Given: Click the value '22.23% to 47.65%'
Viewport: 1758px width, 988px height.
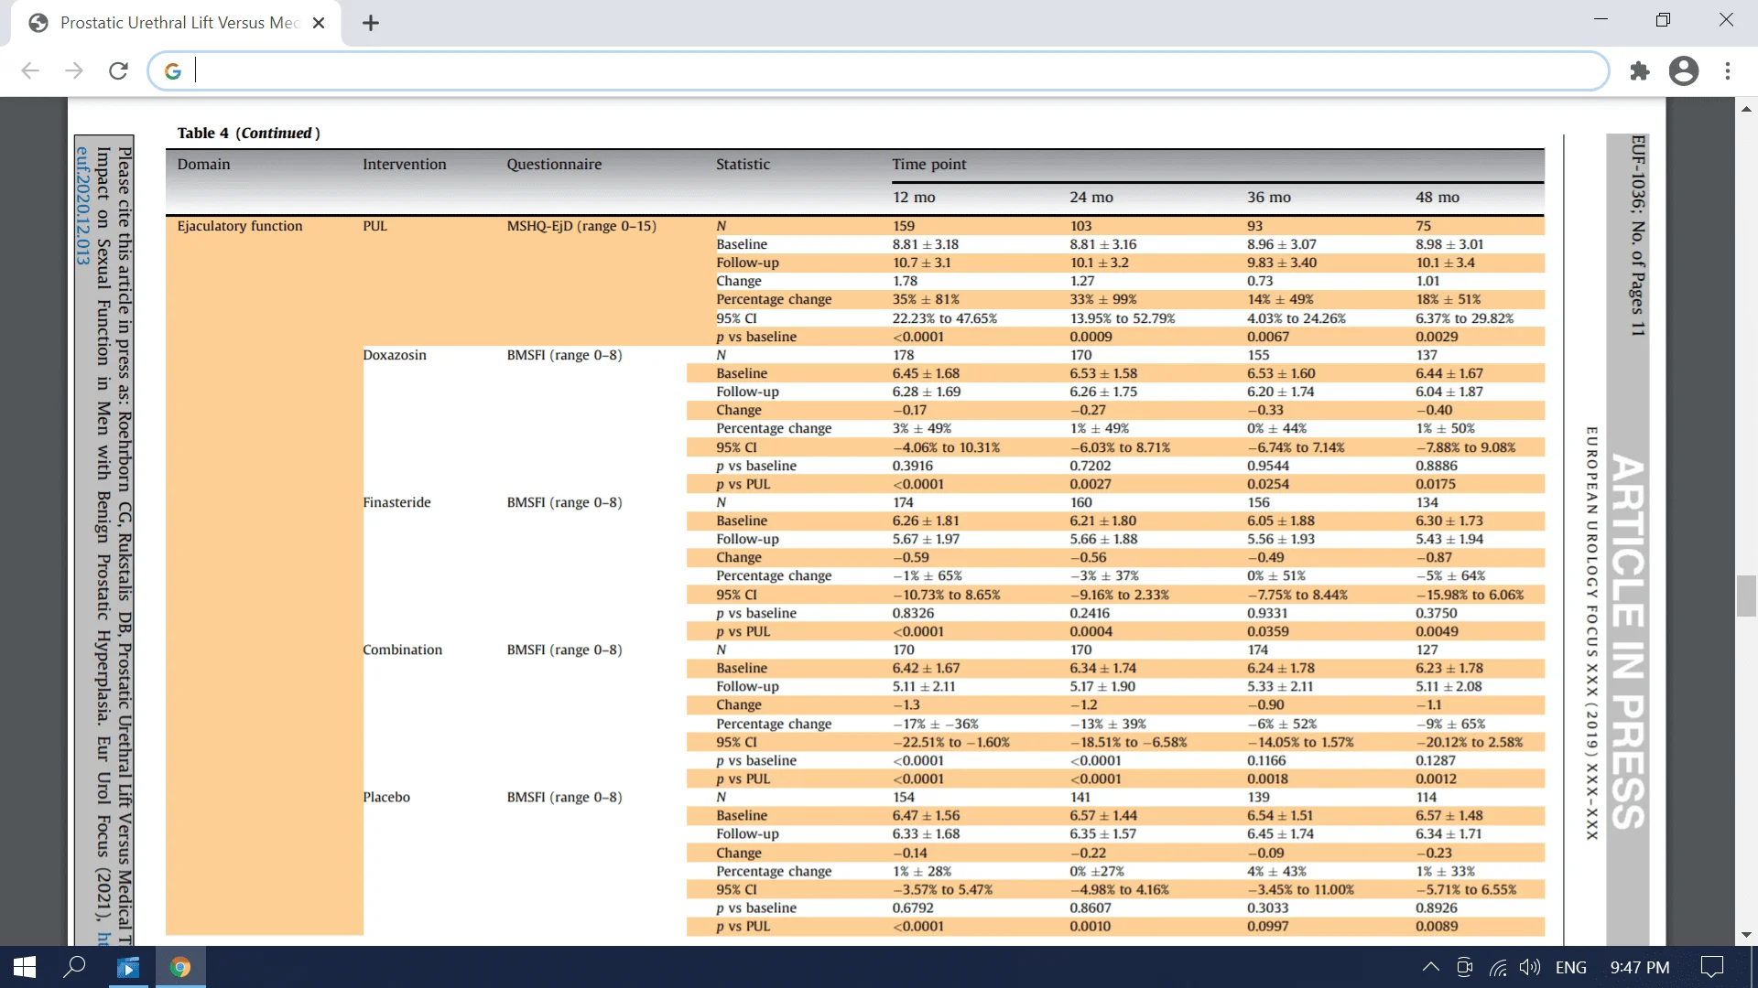Looking at the screenshot, I should click(945, 318).
